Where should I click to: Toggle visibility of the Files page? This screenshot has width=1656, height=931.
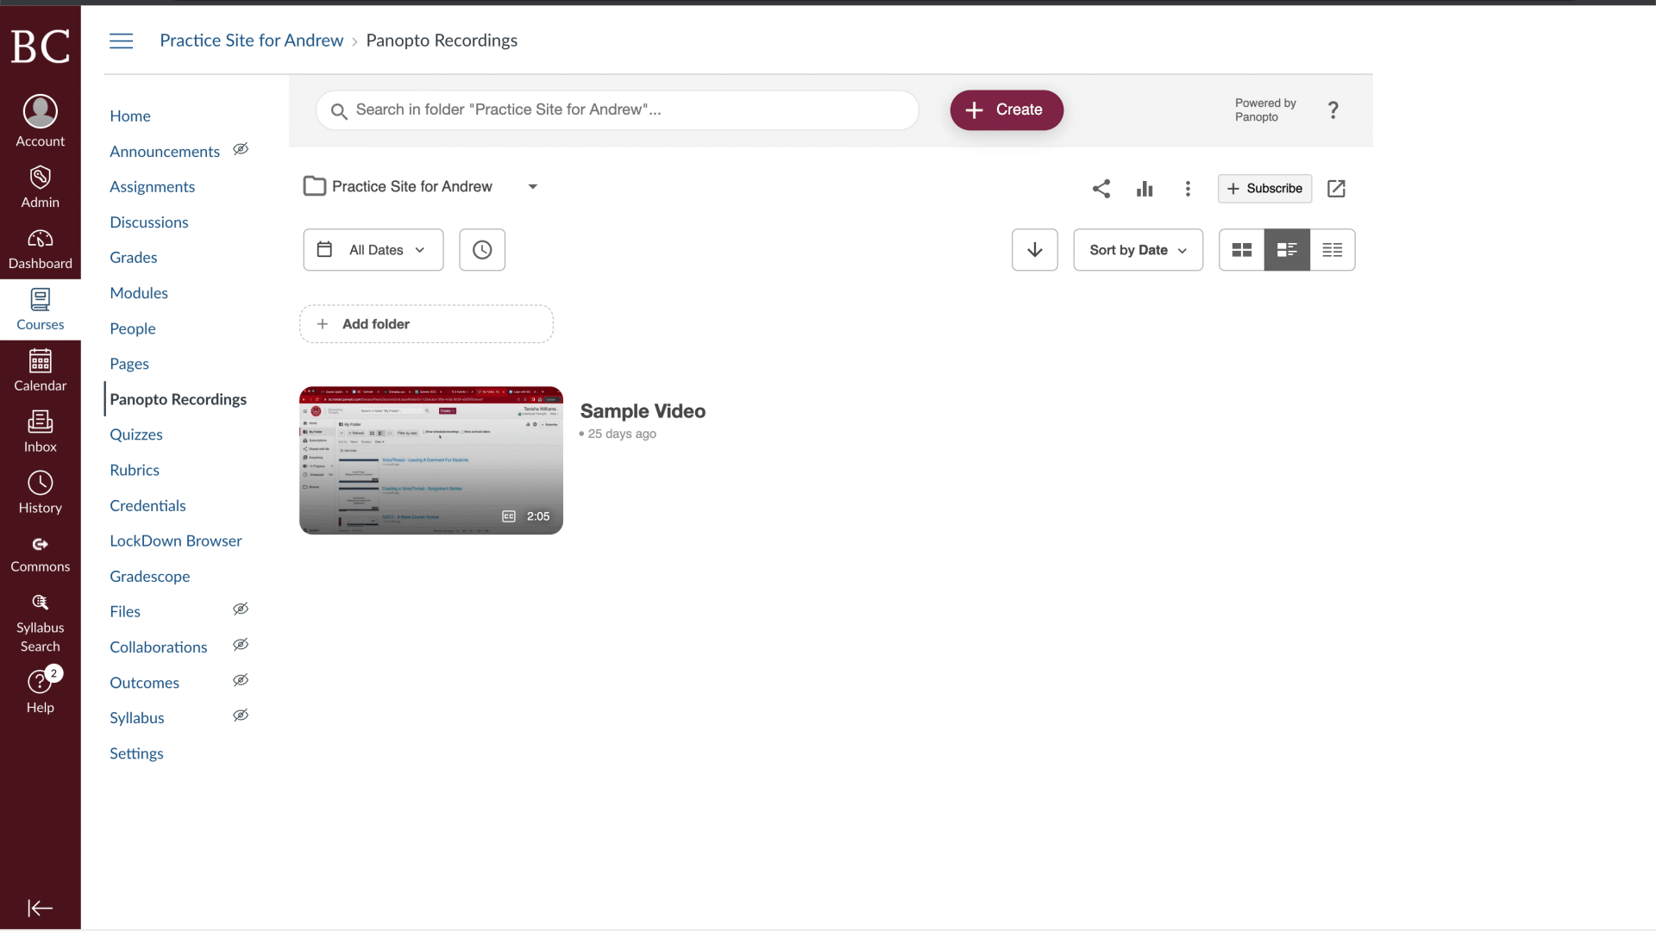(x=241, y=609)
